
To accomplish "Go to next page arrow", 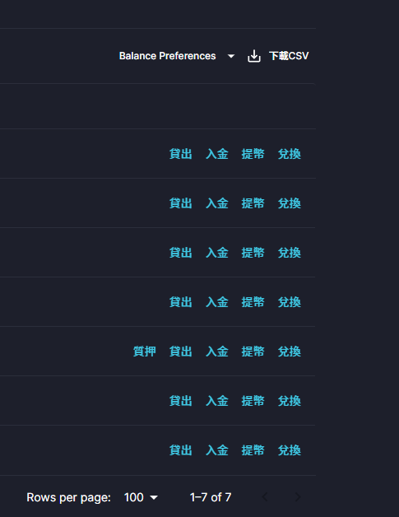I will pyautogui.click(x=298, y=497).
